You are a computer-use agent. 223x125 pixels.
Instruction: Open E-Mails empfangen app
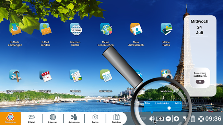coord(15,29)
